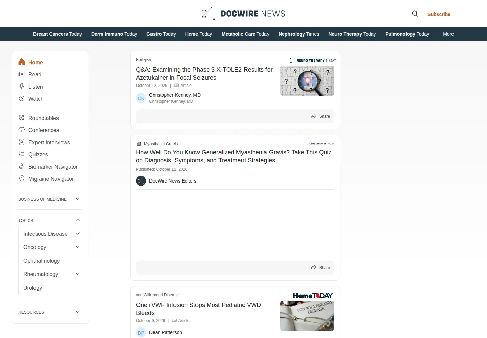Click the DP author avatar
Screen dimensions: 487x338
click(x=141, y=333)
